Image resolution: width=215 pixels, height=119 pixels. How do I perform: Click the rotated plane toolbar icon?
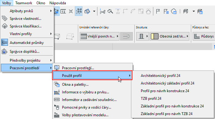87,11
